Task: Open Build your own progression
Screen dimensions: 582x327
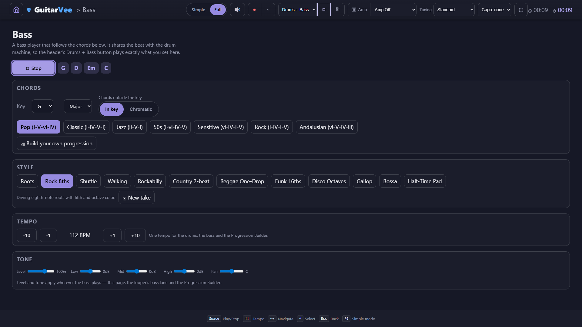Action: tap(56, 144)
